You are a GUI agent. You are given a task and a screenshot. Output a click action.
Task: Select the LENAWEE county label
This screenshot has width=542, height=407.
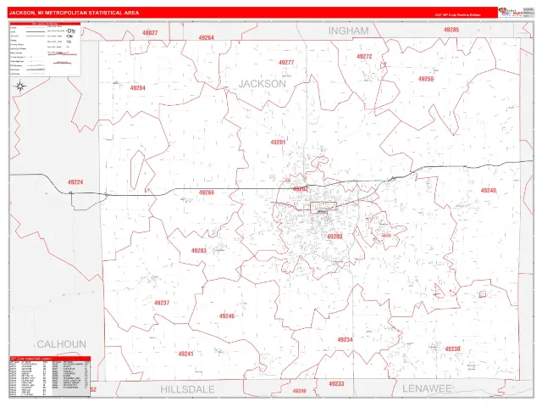427,388
